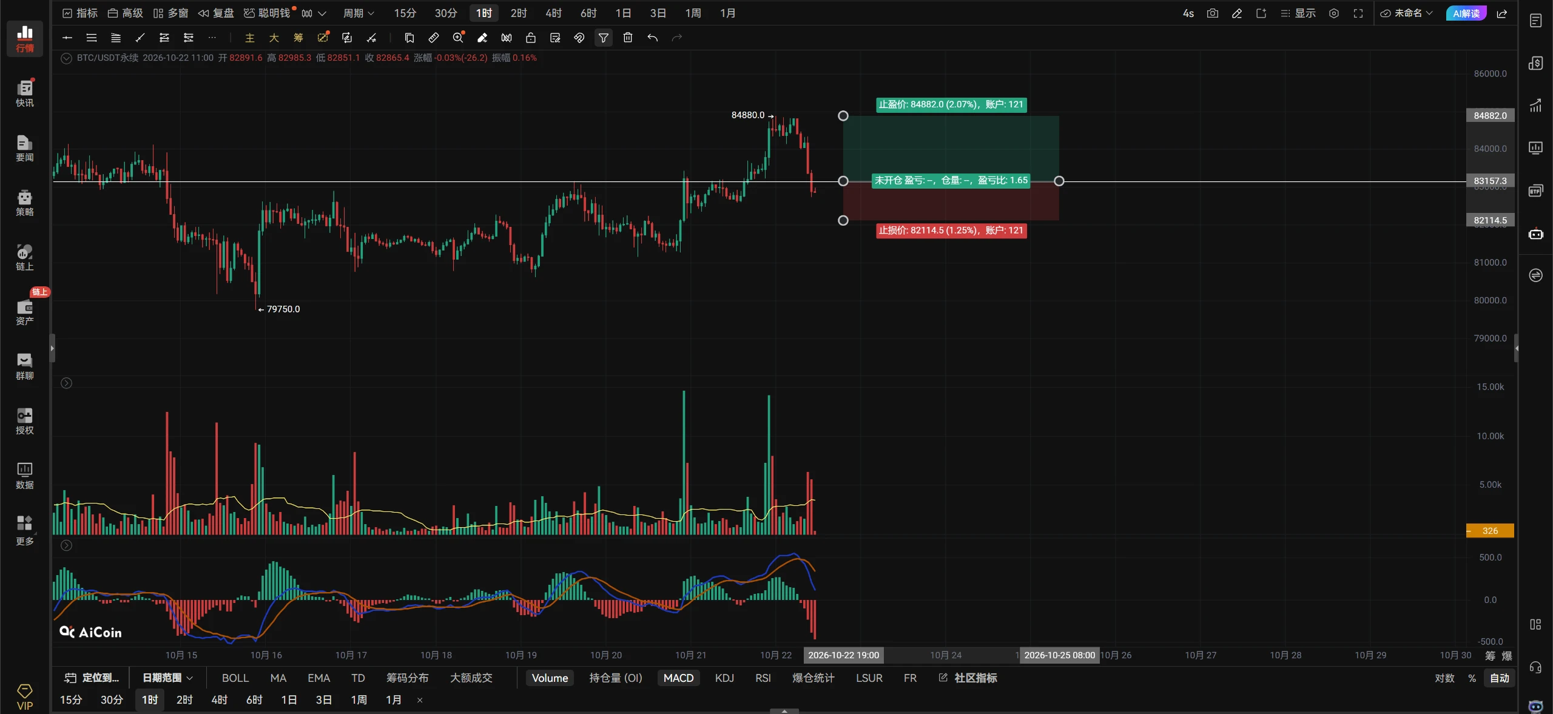Enter fullscreen mode icon
The width and height of the screenshot is (1553, 714).
click(1358, 13)
